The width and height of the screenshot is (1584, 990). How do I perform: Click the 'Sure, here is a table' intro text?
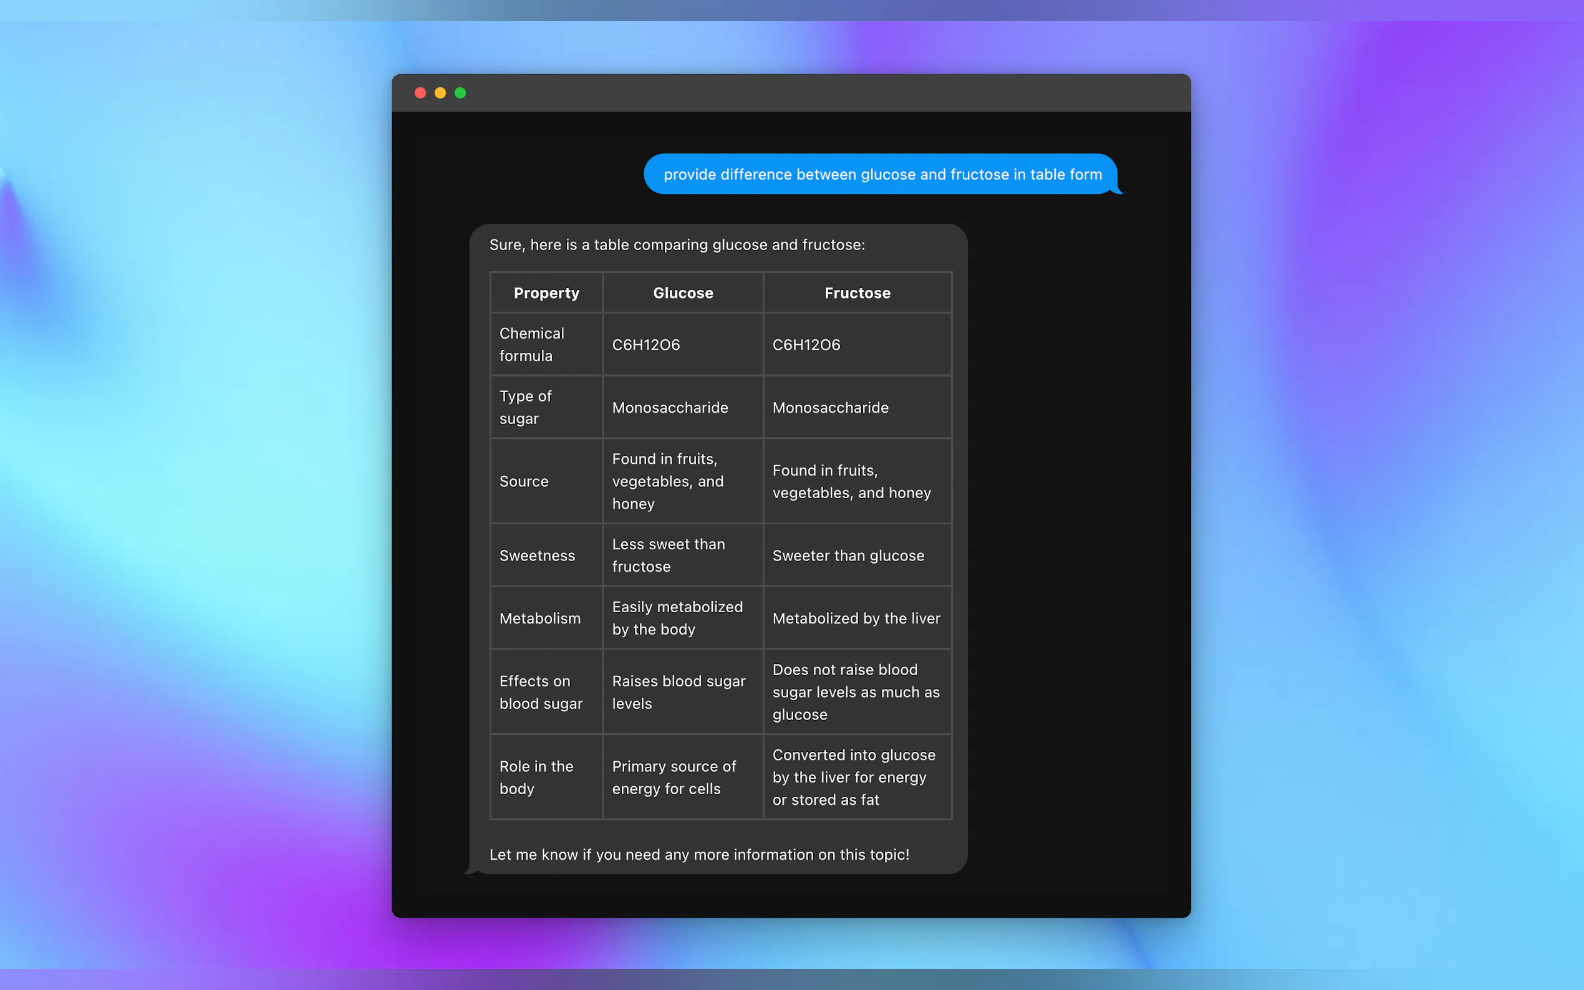[677, 245]
